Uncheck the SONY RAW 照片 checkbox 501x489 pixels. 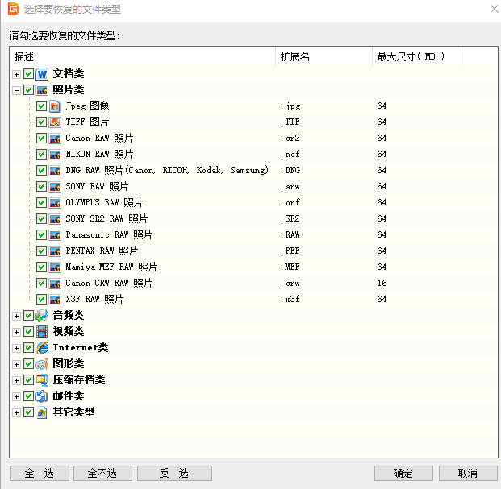[x=41, y=186]
